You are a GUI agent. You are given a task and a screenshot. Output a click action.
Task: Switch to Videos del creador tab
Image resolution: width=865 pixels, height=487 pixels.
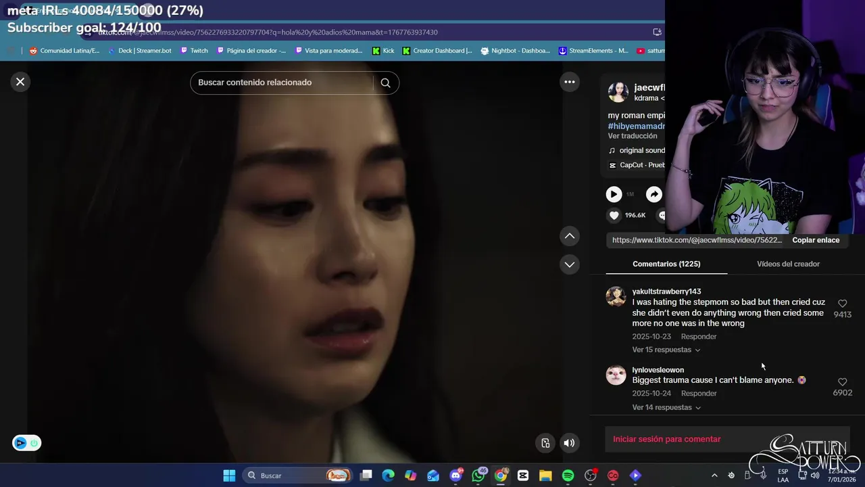click(x=788, y=264)
